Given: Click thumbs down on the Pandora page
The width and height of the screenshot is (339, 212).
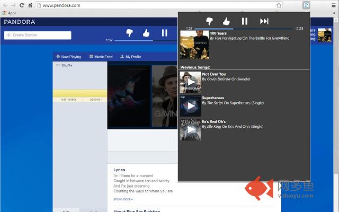Looking at the screenshot, I should [x=129, y=33].
